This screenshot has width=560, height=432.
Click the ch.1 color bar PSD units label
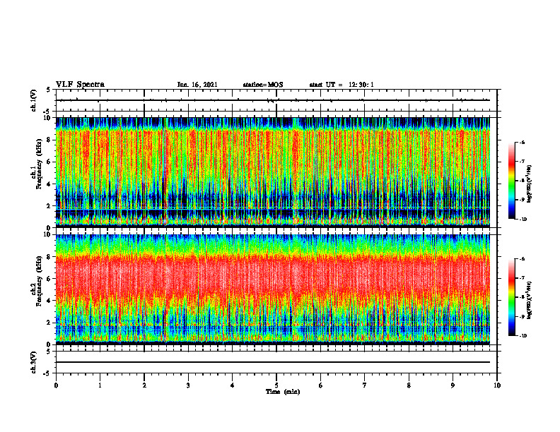pos(530,184)
